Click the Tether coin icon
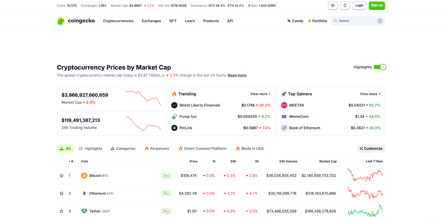This screenshot has height=217, width=442. click(x=84, y=211)
